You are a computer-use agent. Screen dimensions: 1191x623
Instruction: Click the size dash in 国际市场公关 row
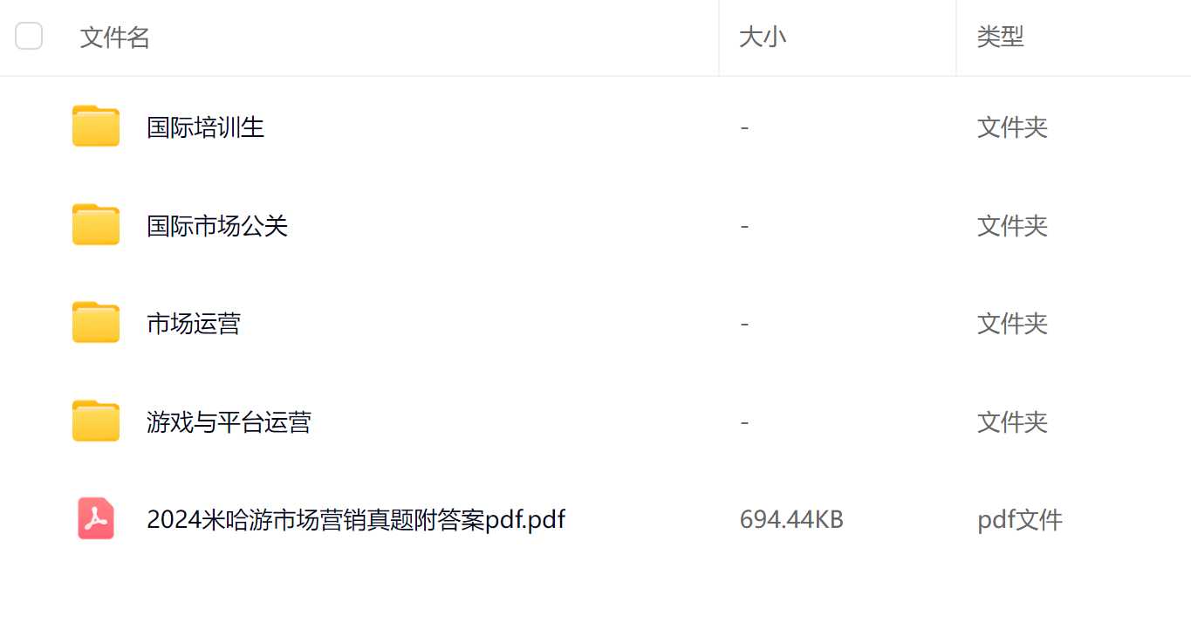tap(744, 226)
